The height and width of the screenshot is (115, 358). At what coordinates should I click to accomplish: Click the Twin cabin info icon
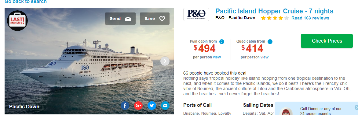pos(222,42)
